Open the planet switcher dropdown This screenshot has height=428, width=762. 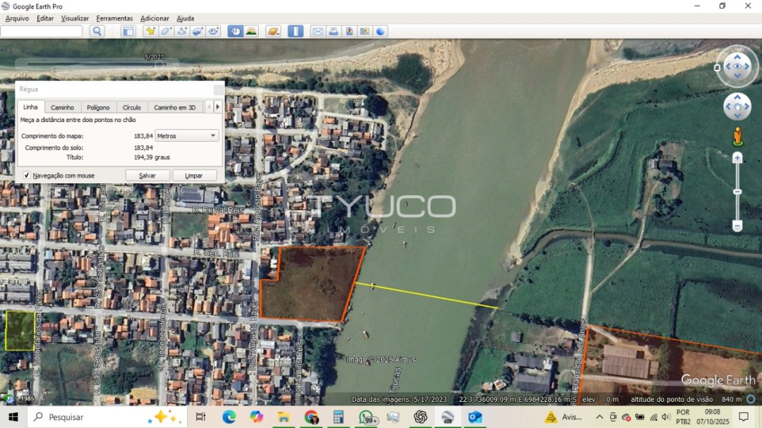click(x=273, y=31)
